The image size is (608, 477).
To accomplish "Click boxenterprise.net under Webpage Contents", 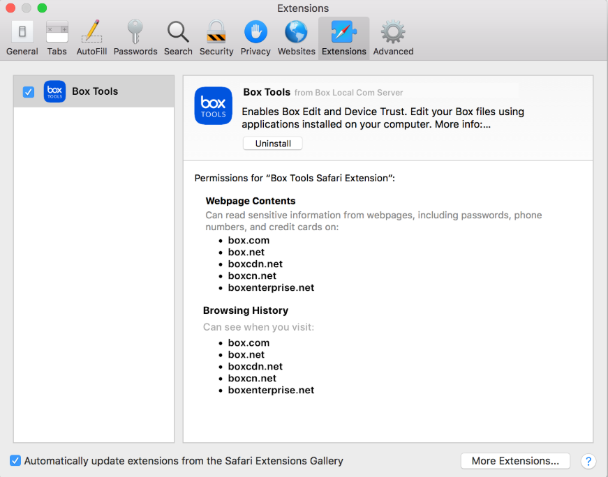I will (271, 287).
